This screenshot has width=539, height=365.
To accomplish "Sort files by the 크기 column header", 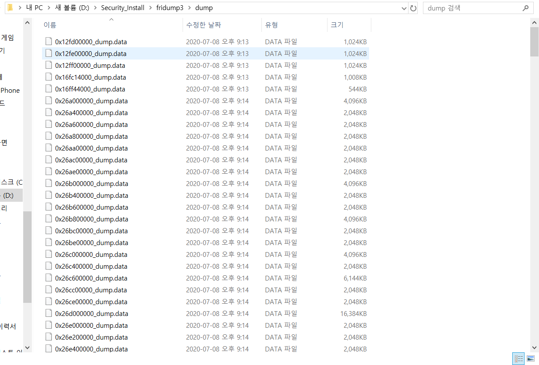I will [x=337, y=25].
